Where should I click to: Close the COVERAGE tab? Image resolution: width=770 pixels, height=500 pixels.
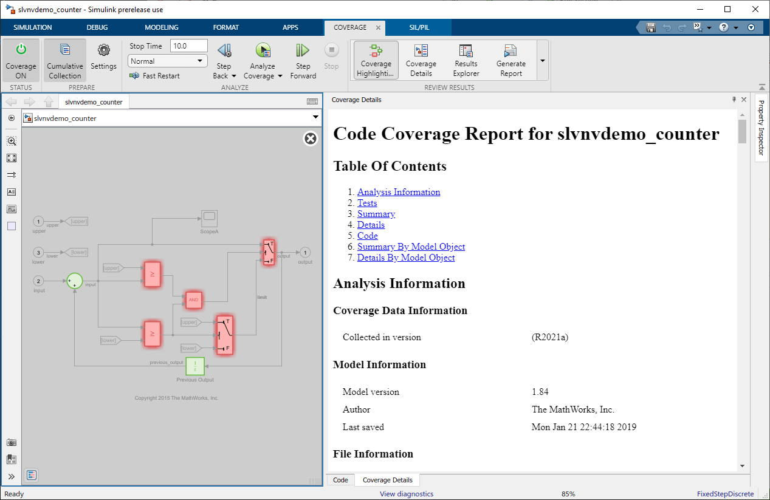(x=377, y=27)
